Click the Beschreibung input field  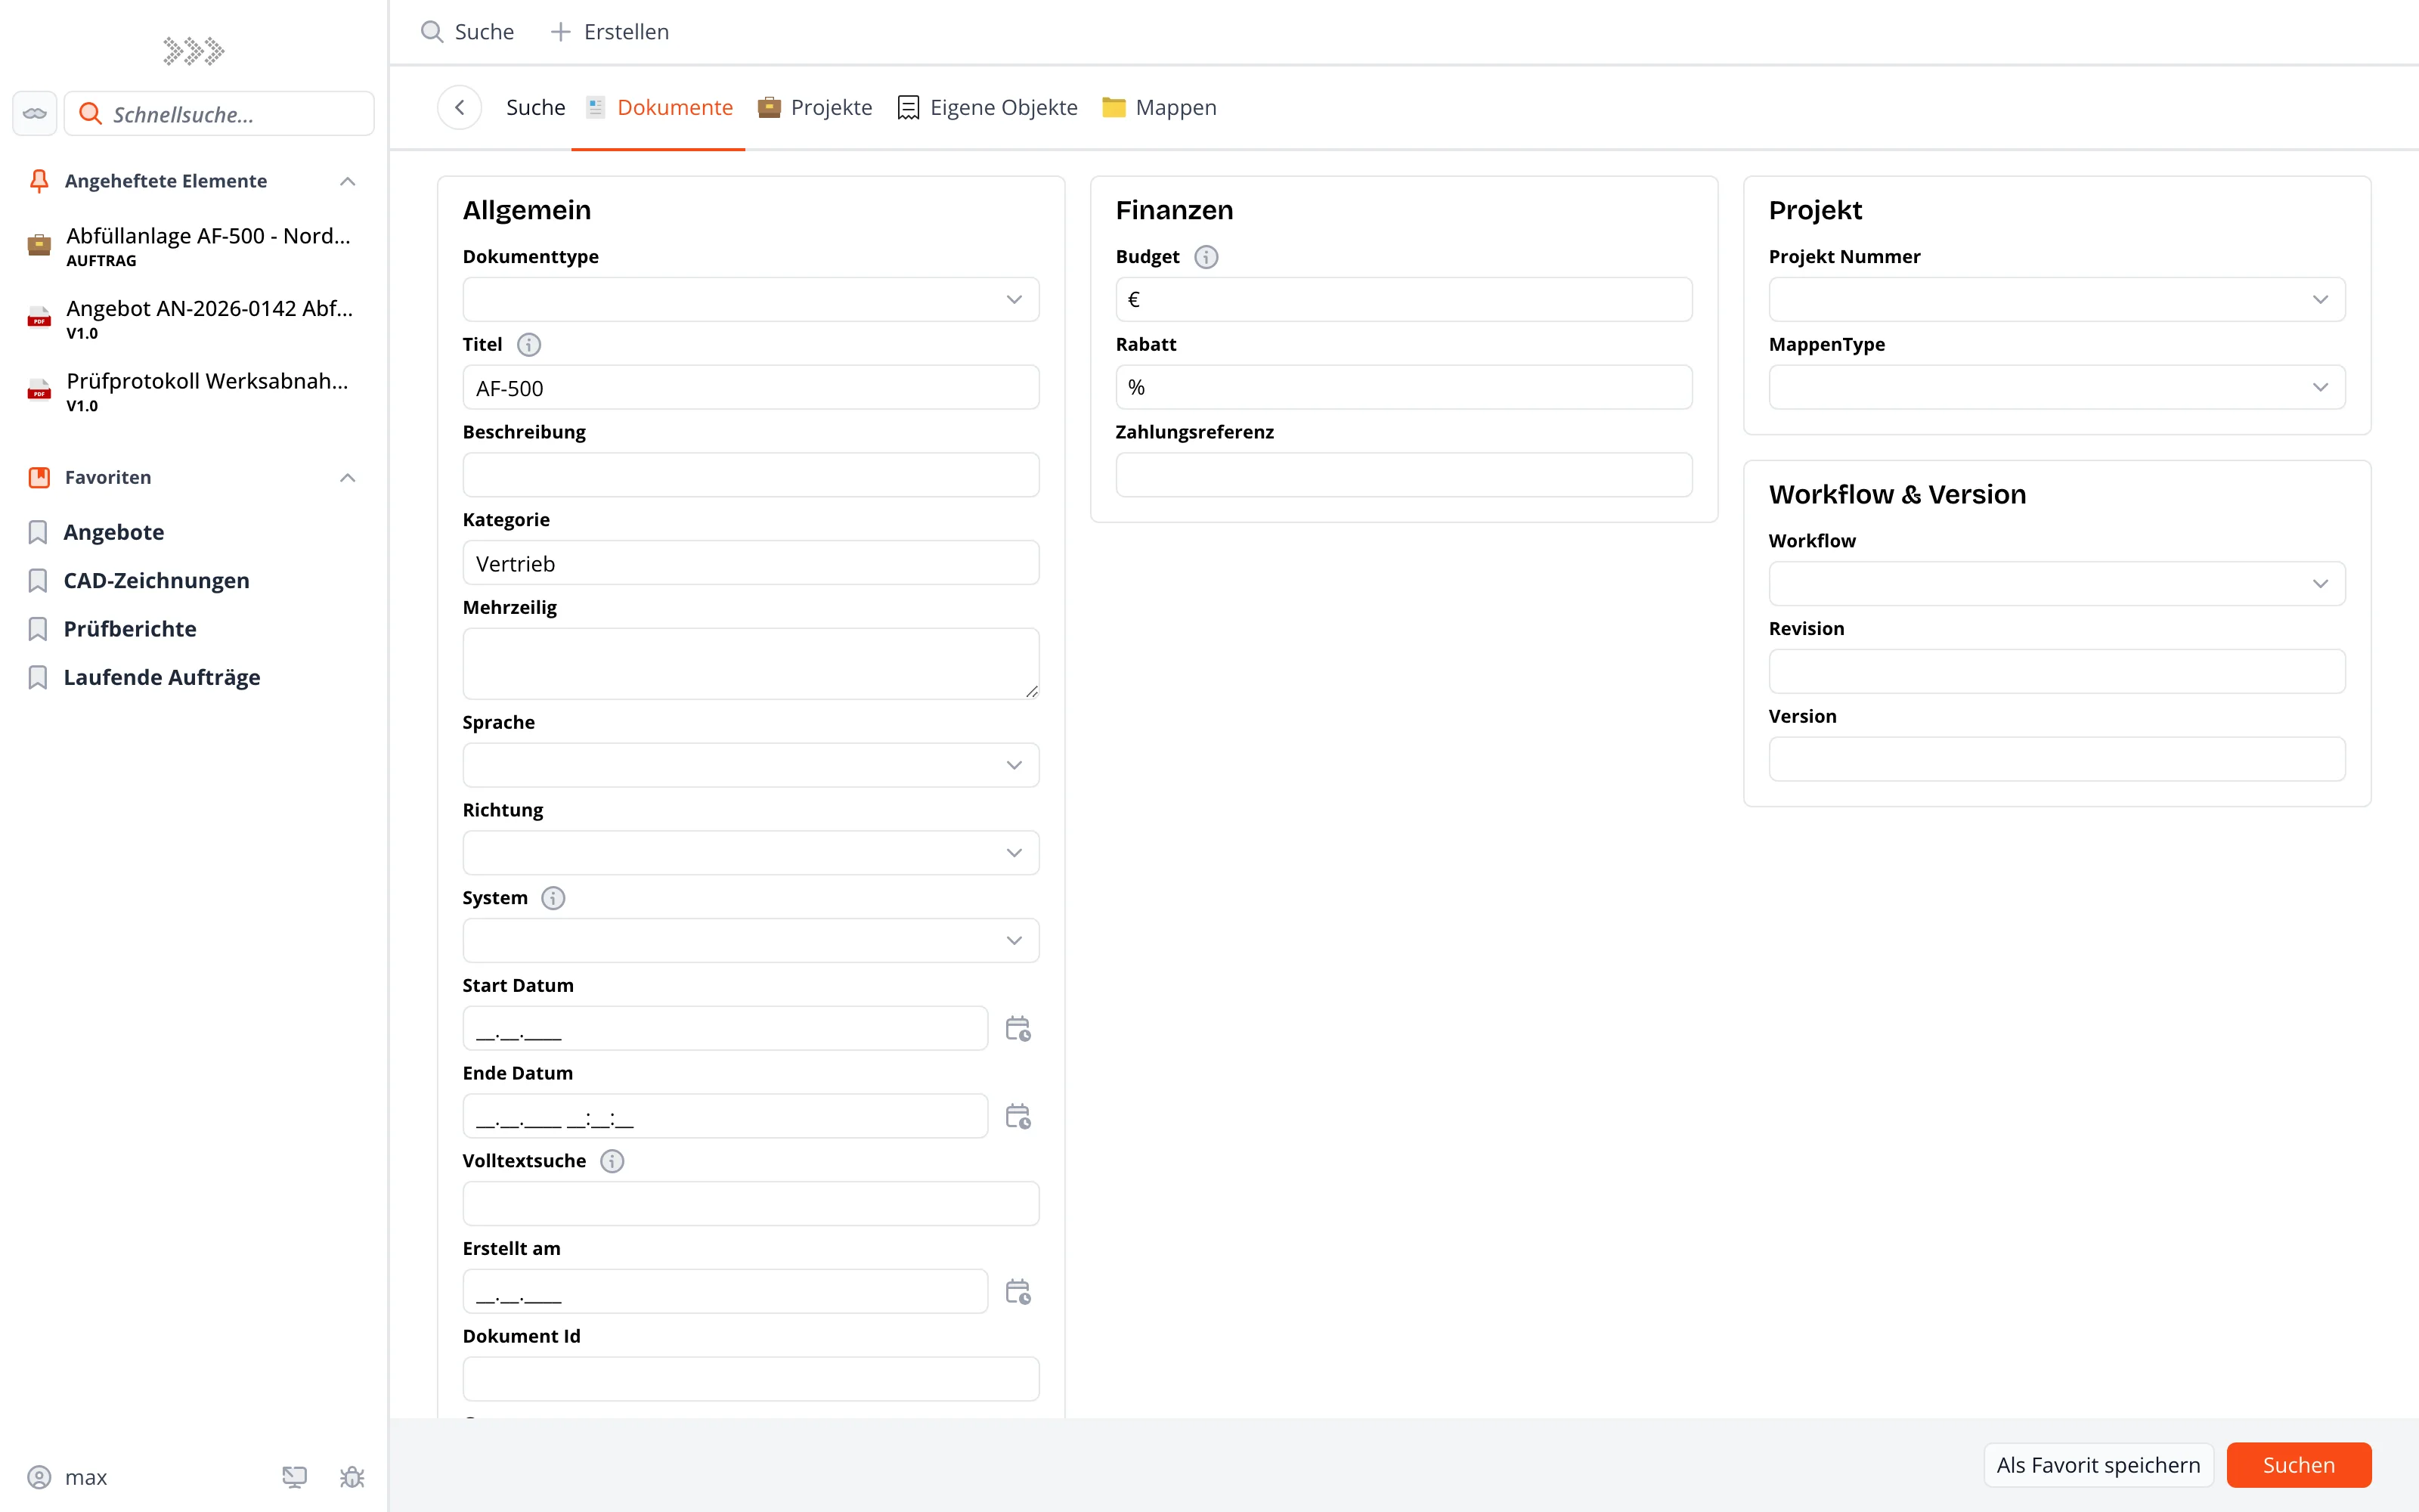751,475
